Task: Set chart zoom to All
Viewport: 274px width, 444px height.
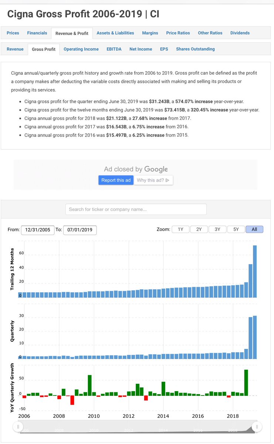Action: point(254,229)
